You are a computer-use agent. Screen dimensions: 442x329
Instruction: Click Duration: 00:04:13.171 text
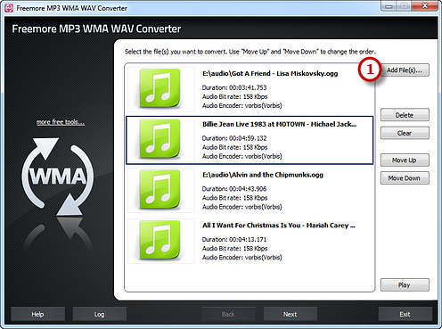pos(234,239)
